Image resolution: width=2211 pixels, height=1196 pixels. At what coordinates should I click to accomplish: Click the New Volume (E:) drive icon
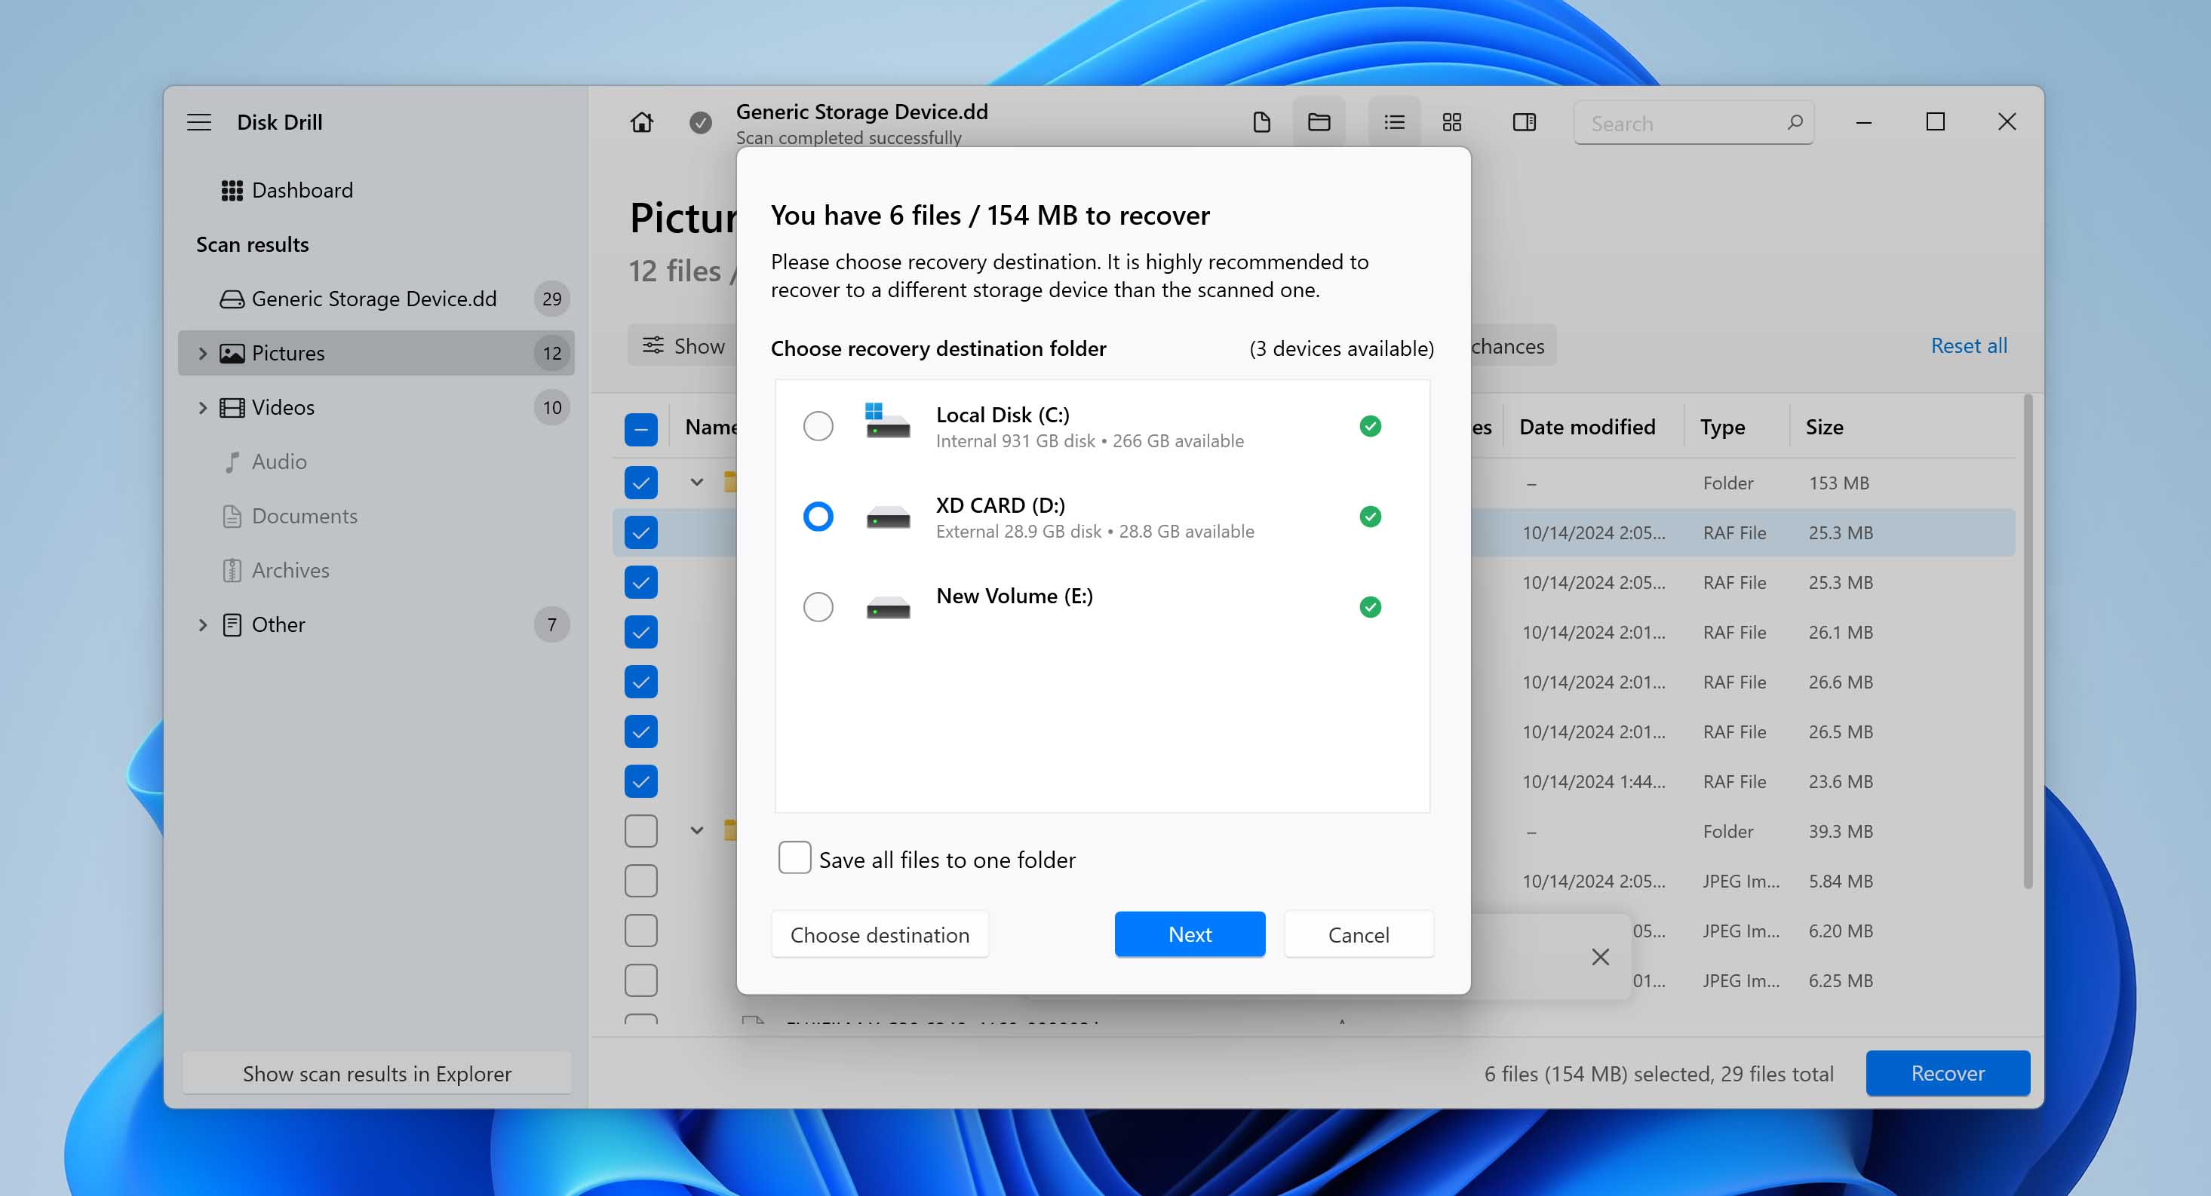coord(887,609)
